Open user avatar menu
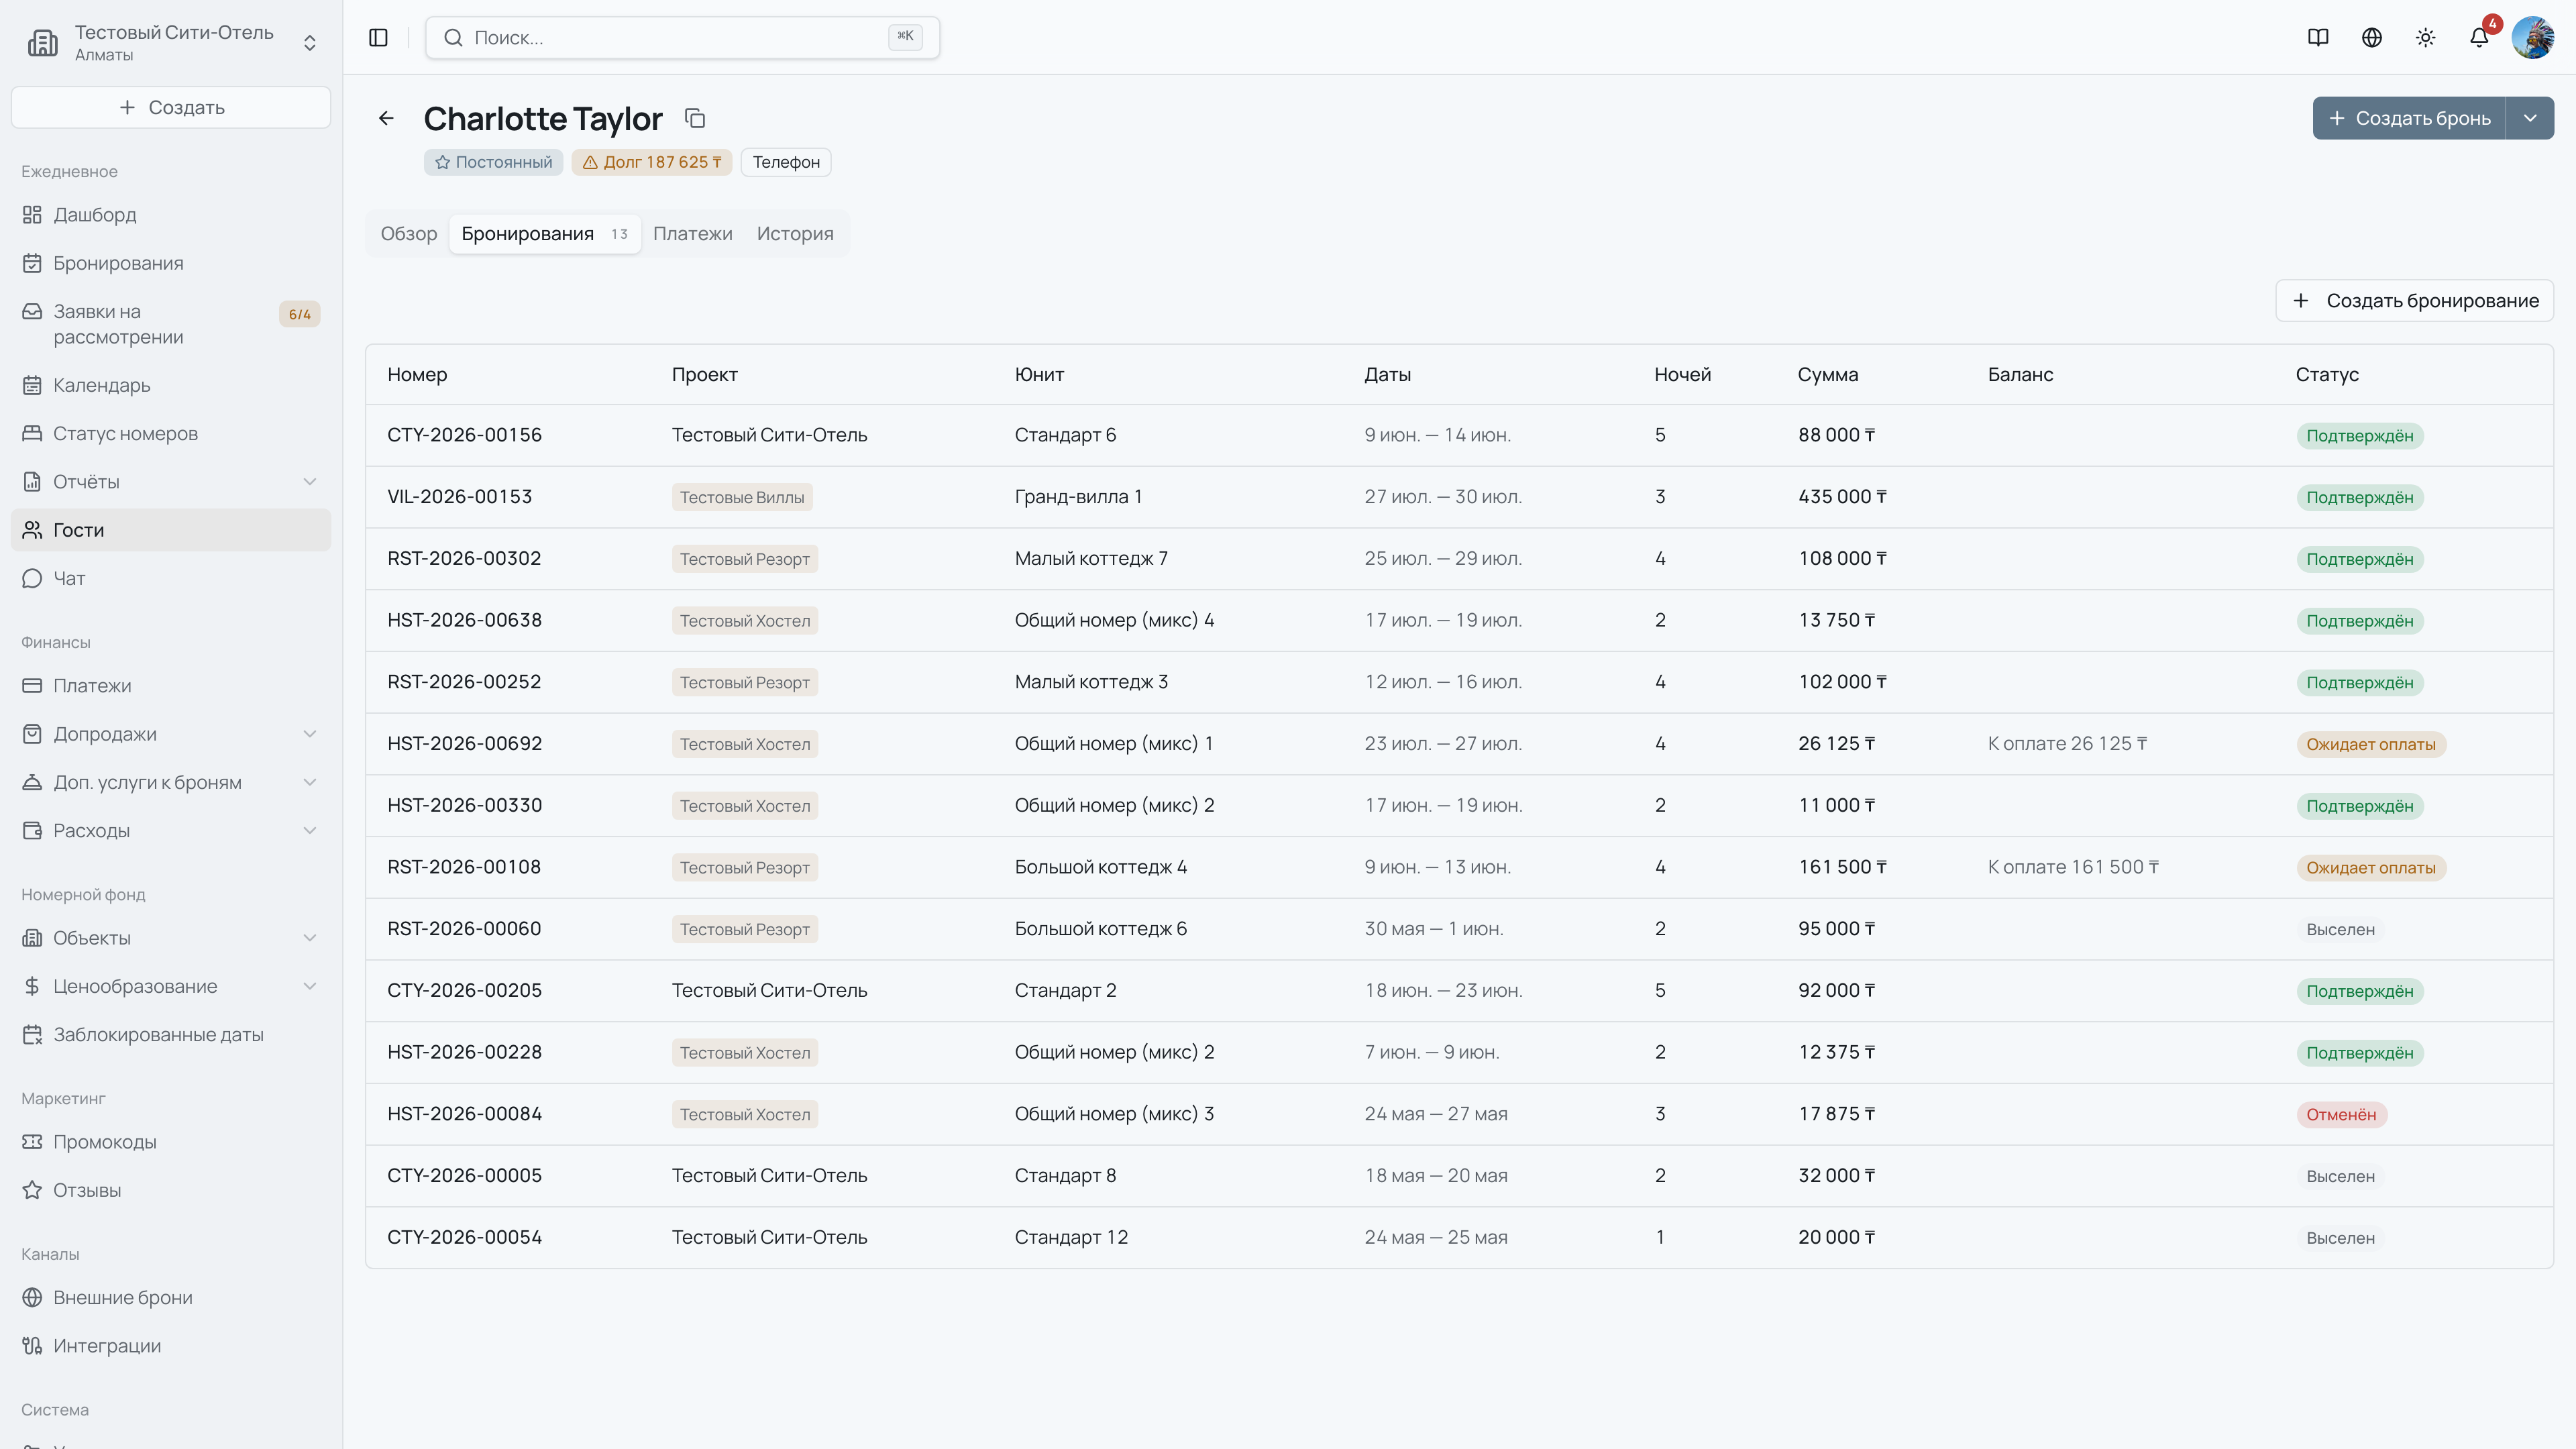Viewport: 2576px width, 1449px height. point(2533,37)
